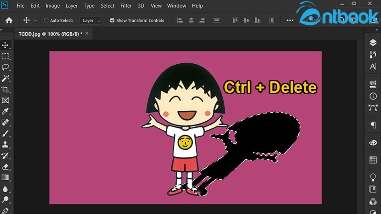This screenshot has width=381, height=214.
Task: Open the Image menu
Action: click(x=53, y=6)
